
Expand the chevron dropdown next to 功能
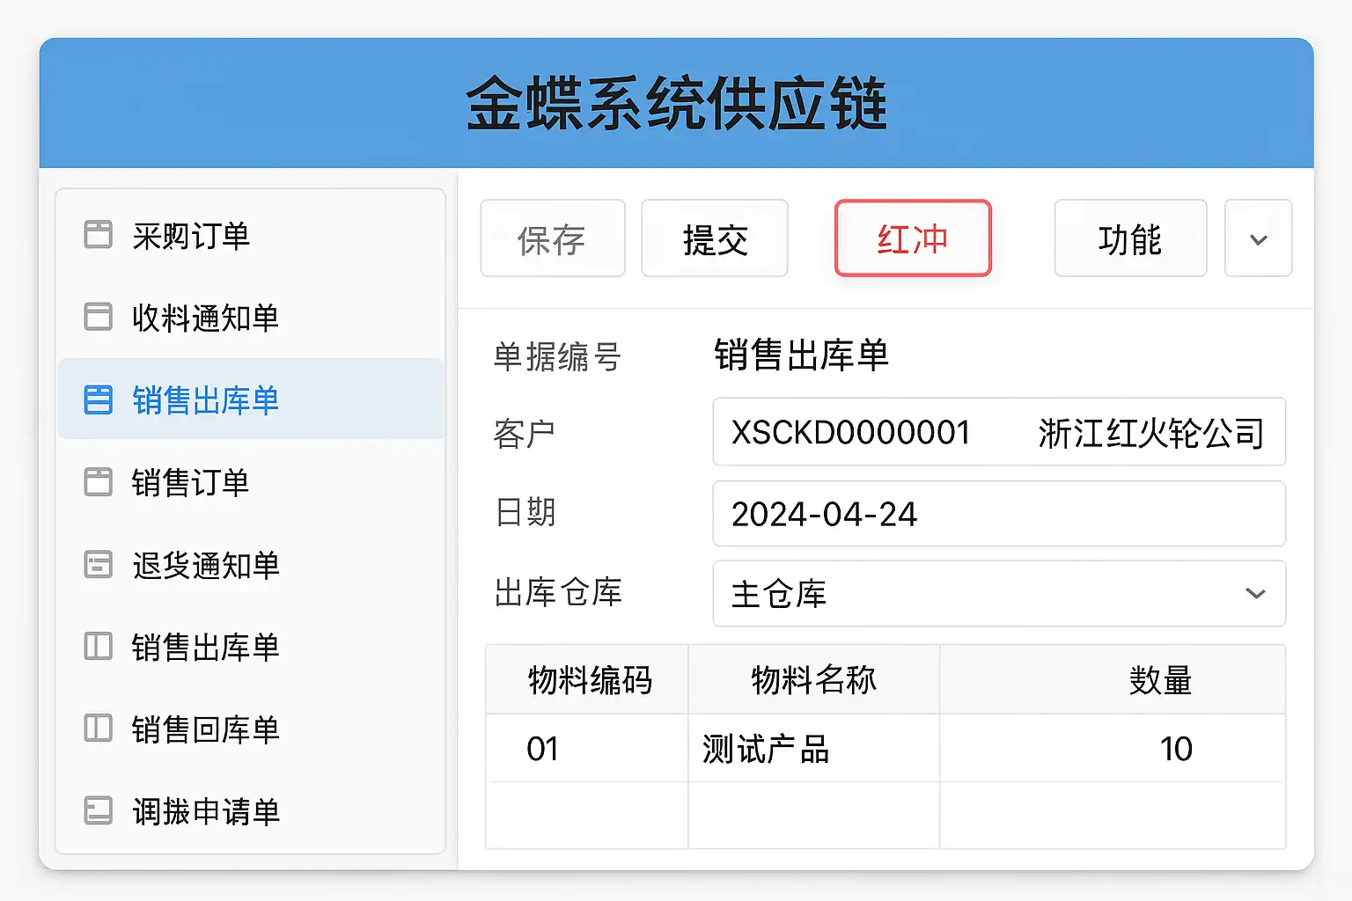click(x=1259, y=238)
